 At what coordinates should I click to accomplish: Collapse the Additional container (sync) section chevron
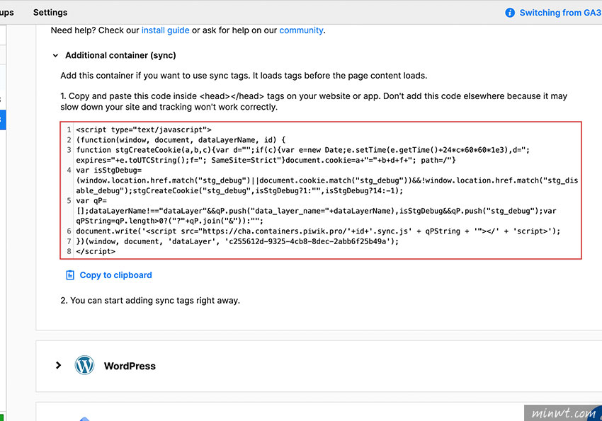coord(55,55)
